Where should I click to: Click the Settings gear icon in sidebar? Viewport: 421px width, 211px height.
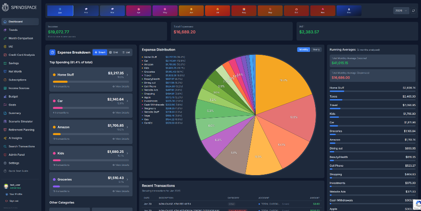(x=5, y=163)
